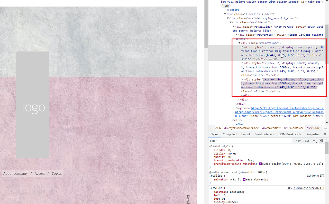Click the Topics link on the page

57,174
